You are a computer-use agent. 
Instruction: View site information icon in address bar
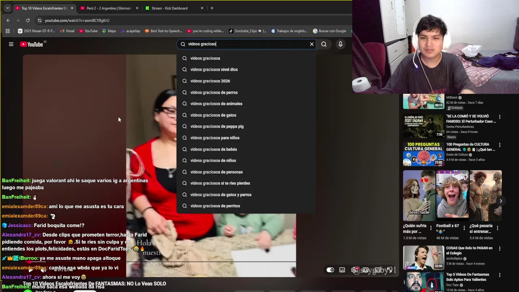39,20
